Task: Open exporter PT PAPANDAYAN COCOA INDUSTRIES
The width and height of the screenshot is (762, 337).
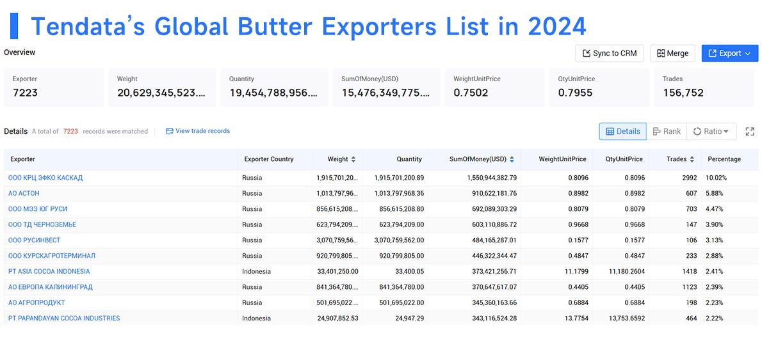Action: [x=64, y=318]
